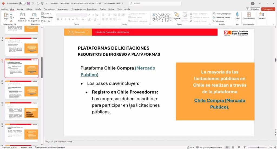Open Presentación con diapositivas tab
The image size is (277, 149).
84,9
